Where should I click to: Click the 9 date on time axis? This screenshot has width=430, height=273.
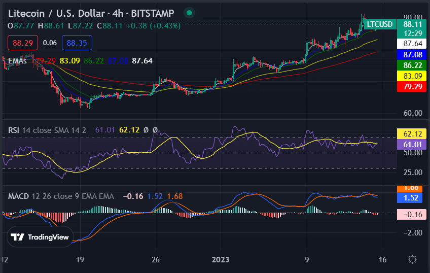tap(307, 260)
